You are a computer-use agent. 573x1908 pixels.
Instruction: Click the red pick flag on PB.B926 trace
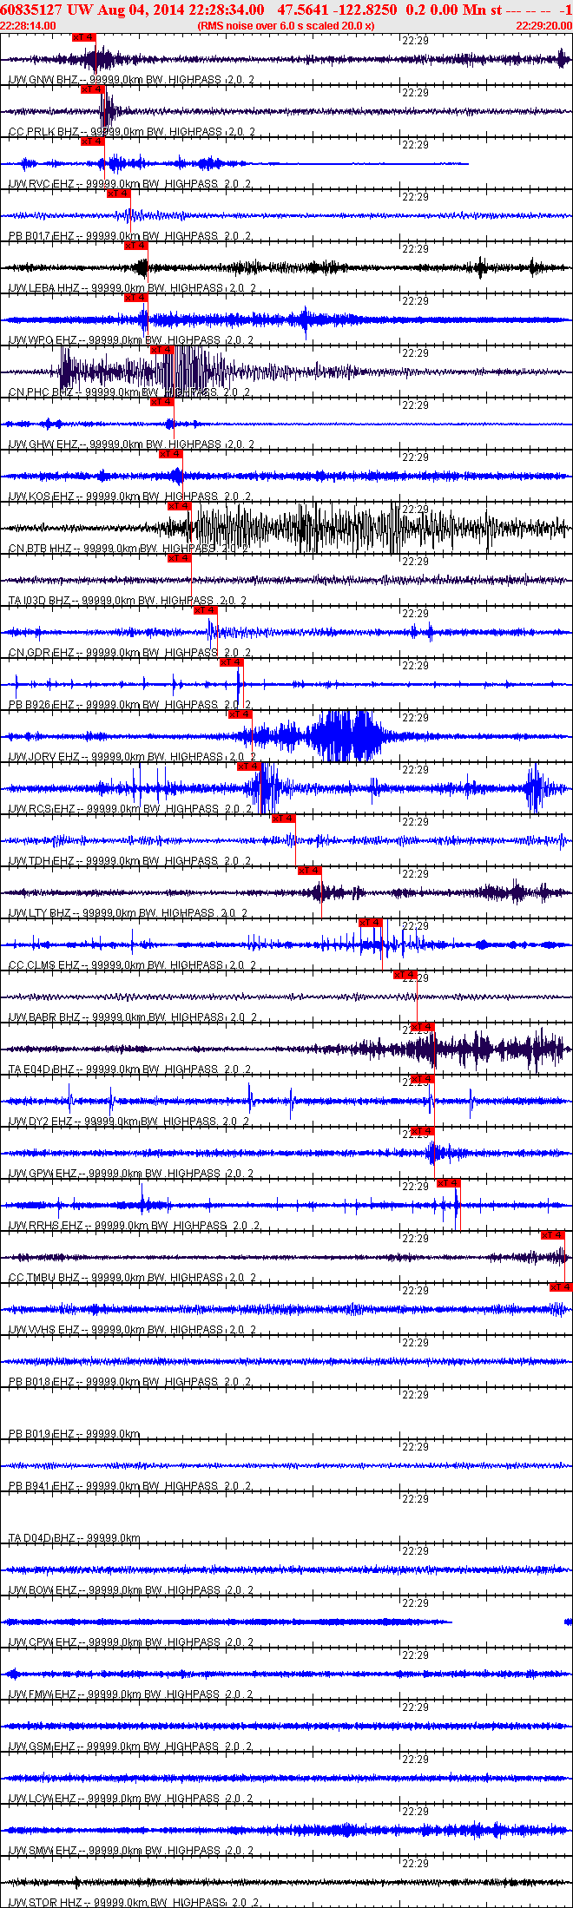(x=232, y=662)
